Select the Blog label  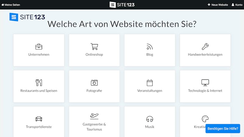coord(150,54)
